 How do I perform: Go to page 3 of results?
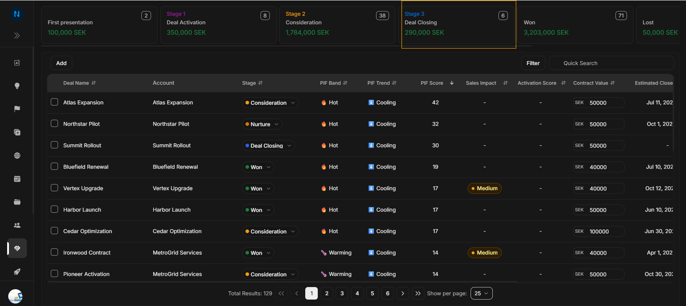[x=342, y=293]
